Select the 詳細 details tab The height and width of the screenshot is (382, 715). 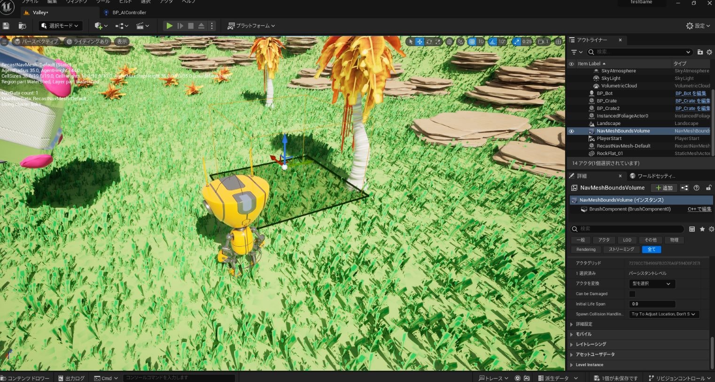click(x=582, y=176)
